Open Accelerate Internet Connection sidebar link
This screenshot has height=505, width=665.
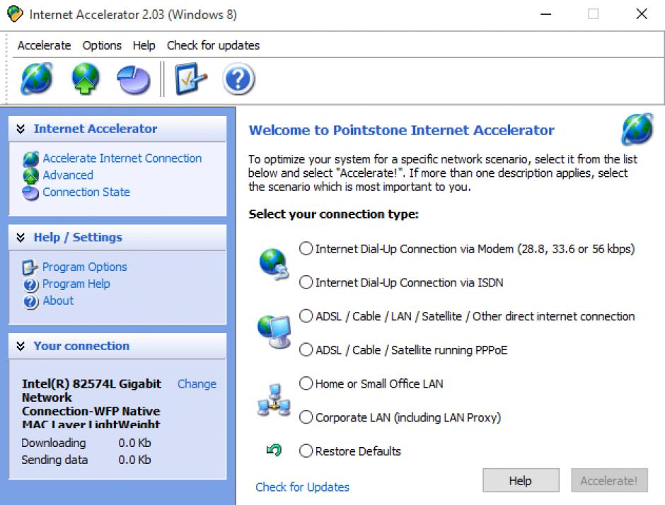click(122, 158)
